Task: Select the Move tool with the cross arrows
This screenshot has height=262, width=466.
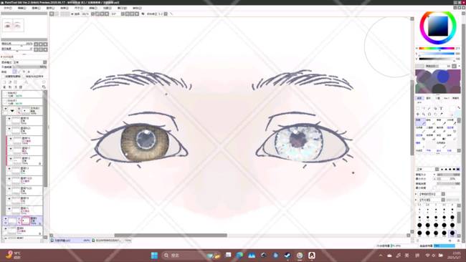Action: (x=417, y=115)
